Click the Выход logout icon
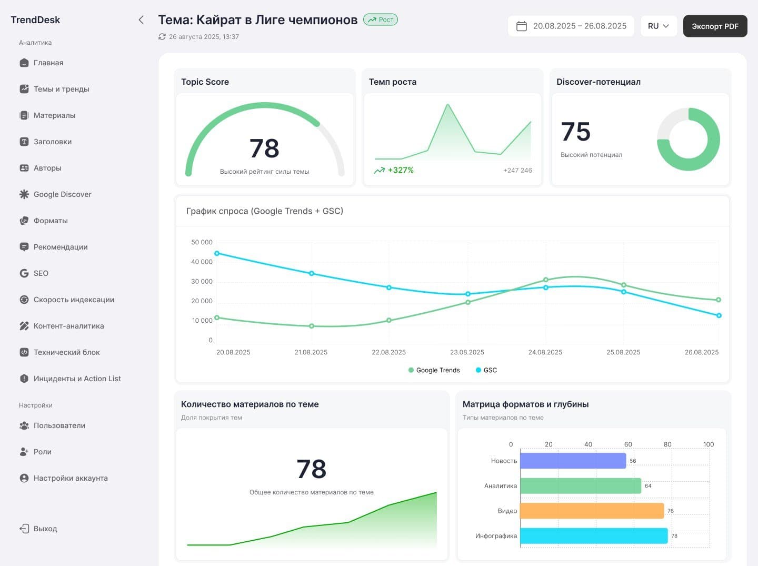 pyautogui.click(x=24, y=529)
